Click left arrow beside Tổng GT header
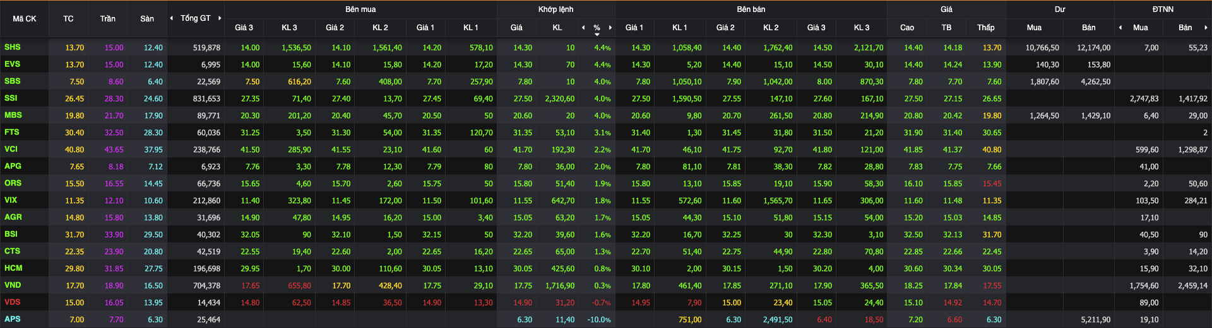The image size is (1212, 328). click(172, 18)
